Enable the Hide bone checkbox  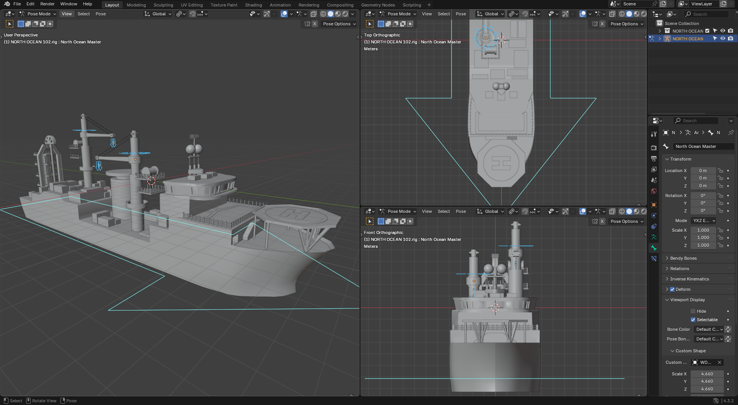693,311
